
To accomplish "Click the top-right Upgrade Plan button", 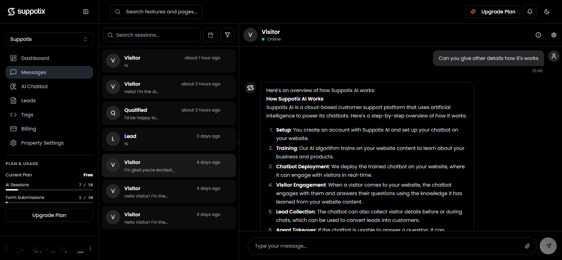I will coord(493,12).
